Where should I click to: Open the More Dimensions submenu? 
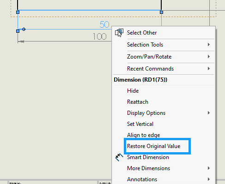click(x=164, y=168)
